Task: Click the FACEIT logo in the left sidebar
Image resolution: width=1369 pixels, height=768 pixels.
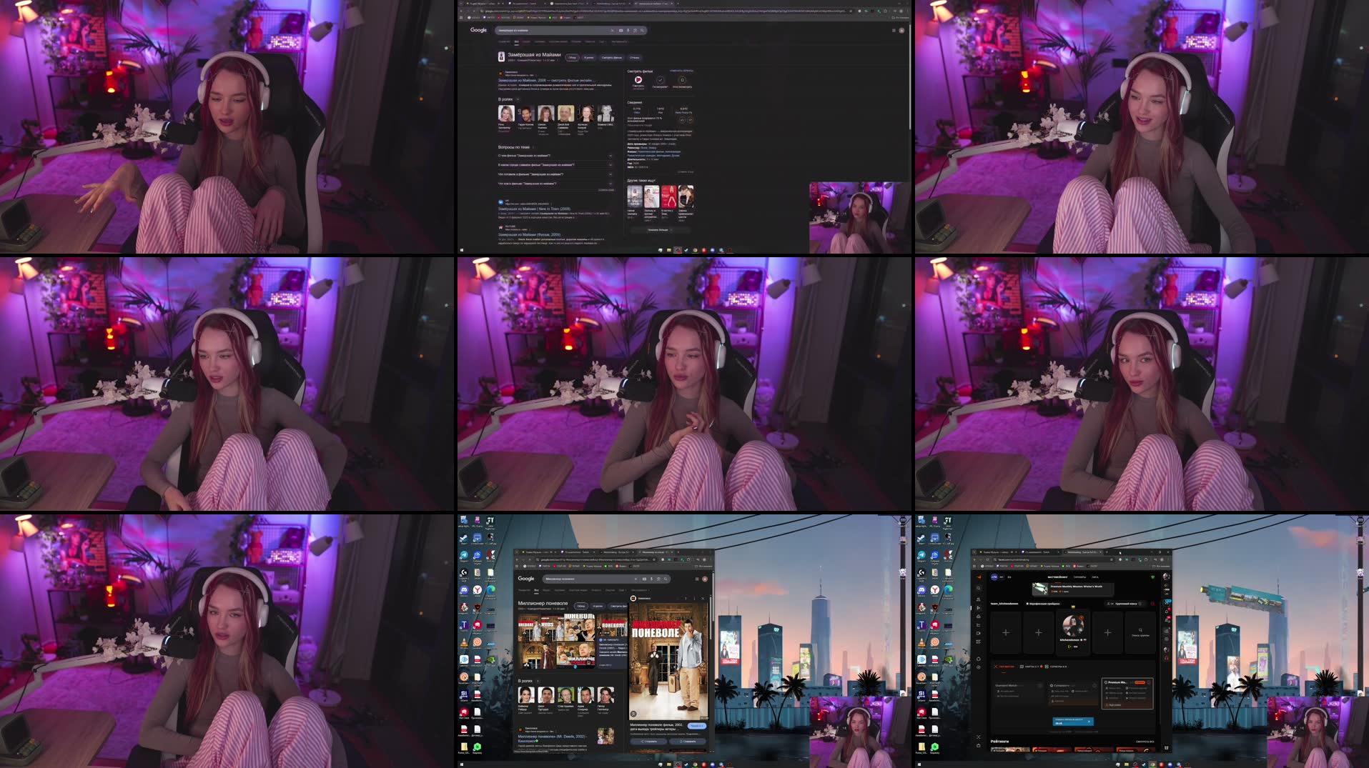Action: pos(979,576)
